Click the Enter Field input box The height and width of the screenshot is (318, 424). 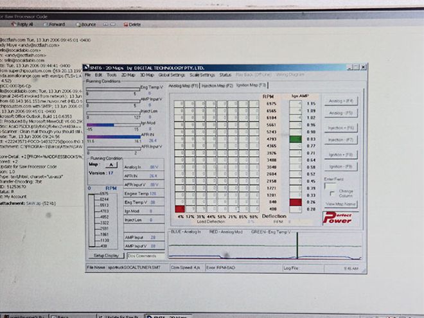click(330, 186)
